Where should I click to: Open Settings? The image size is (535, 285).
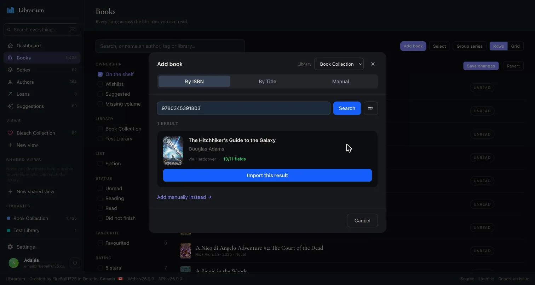42,247
